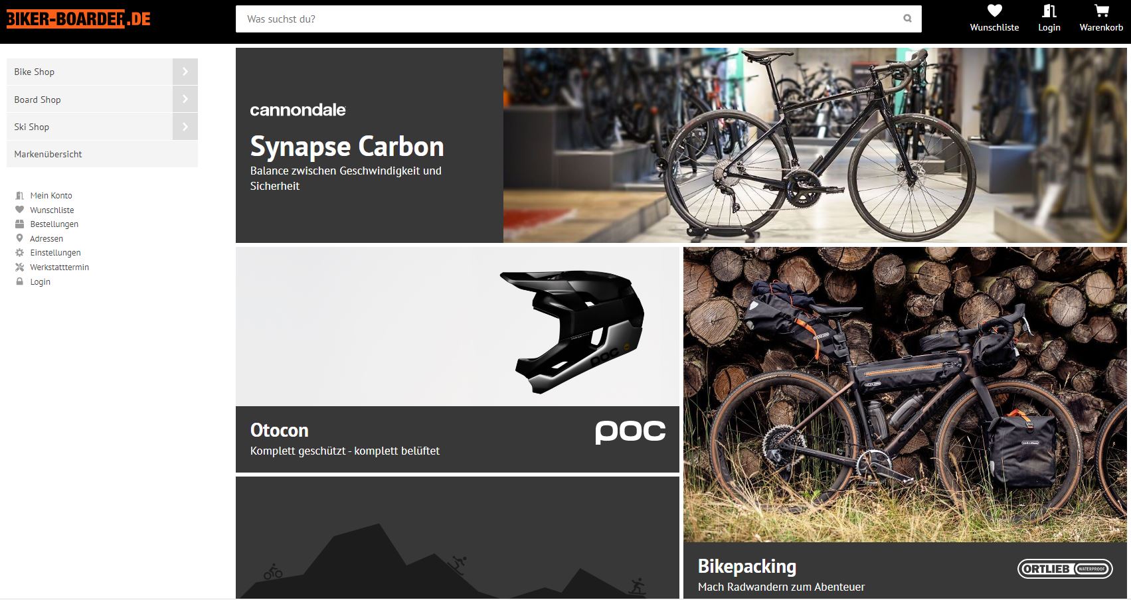Open the Cannondale Synapse Carbon banner

tap(681, 145)
